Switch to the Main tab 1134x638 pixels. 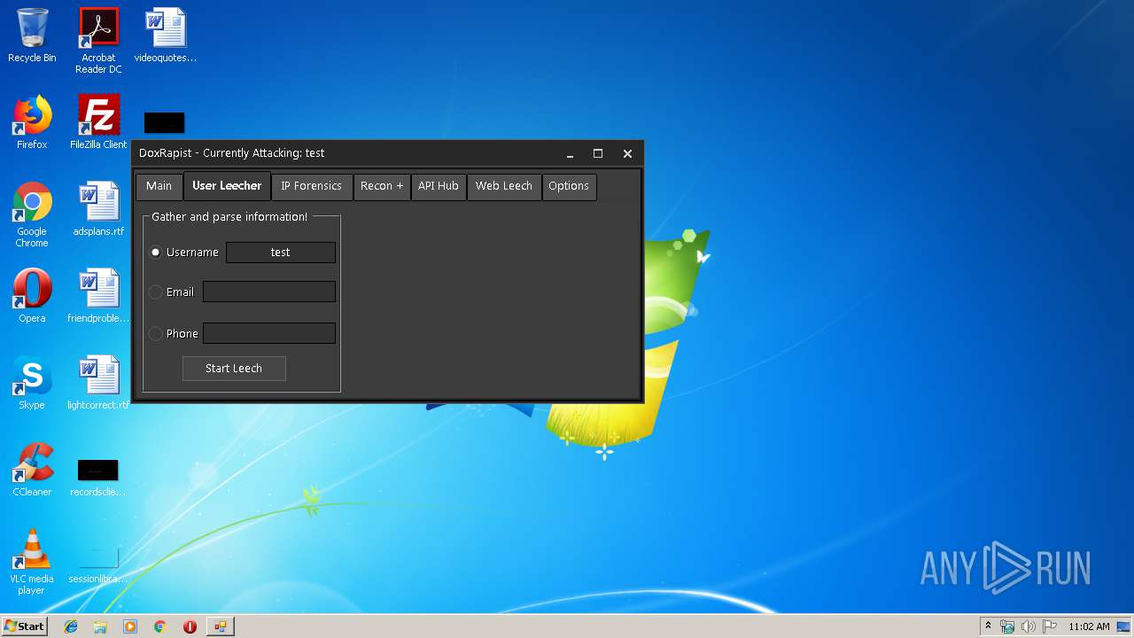(159, 186)
